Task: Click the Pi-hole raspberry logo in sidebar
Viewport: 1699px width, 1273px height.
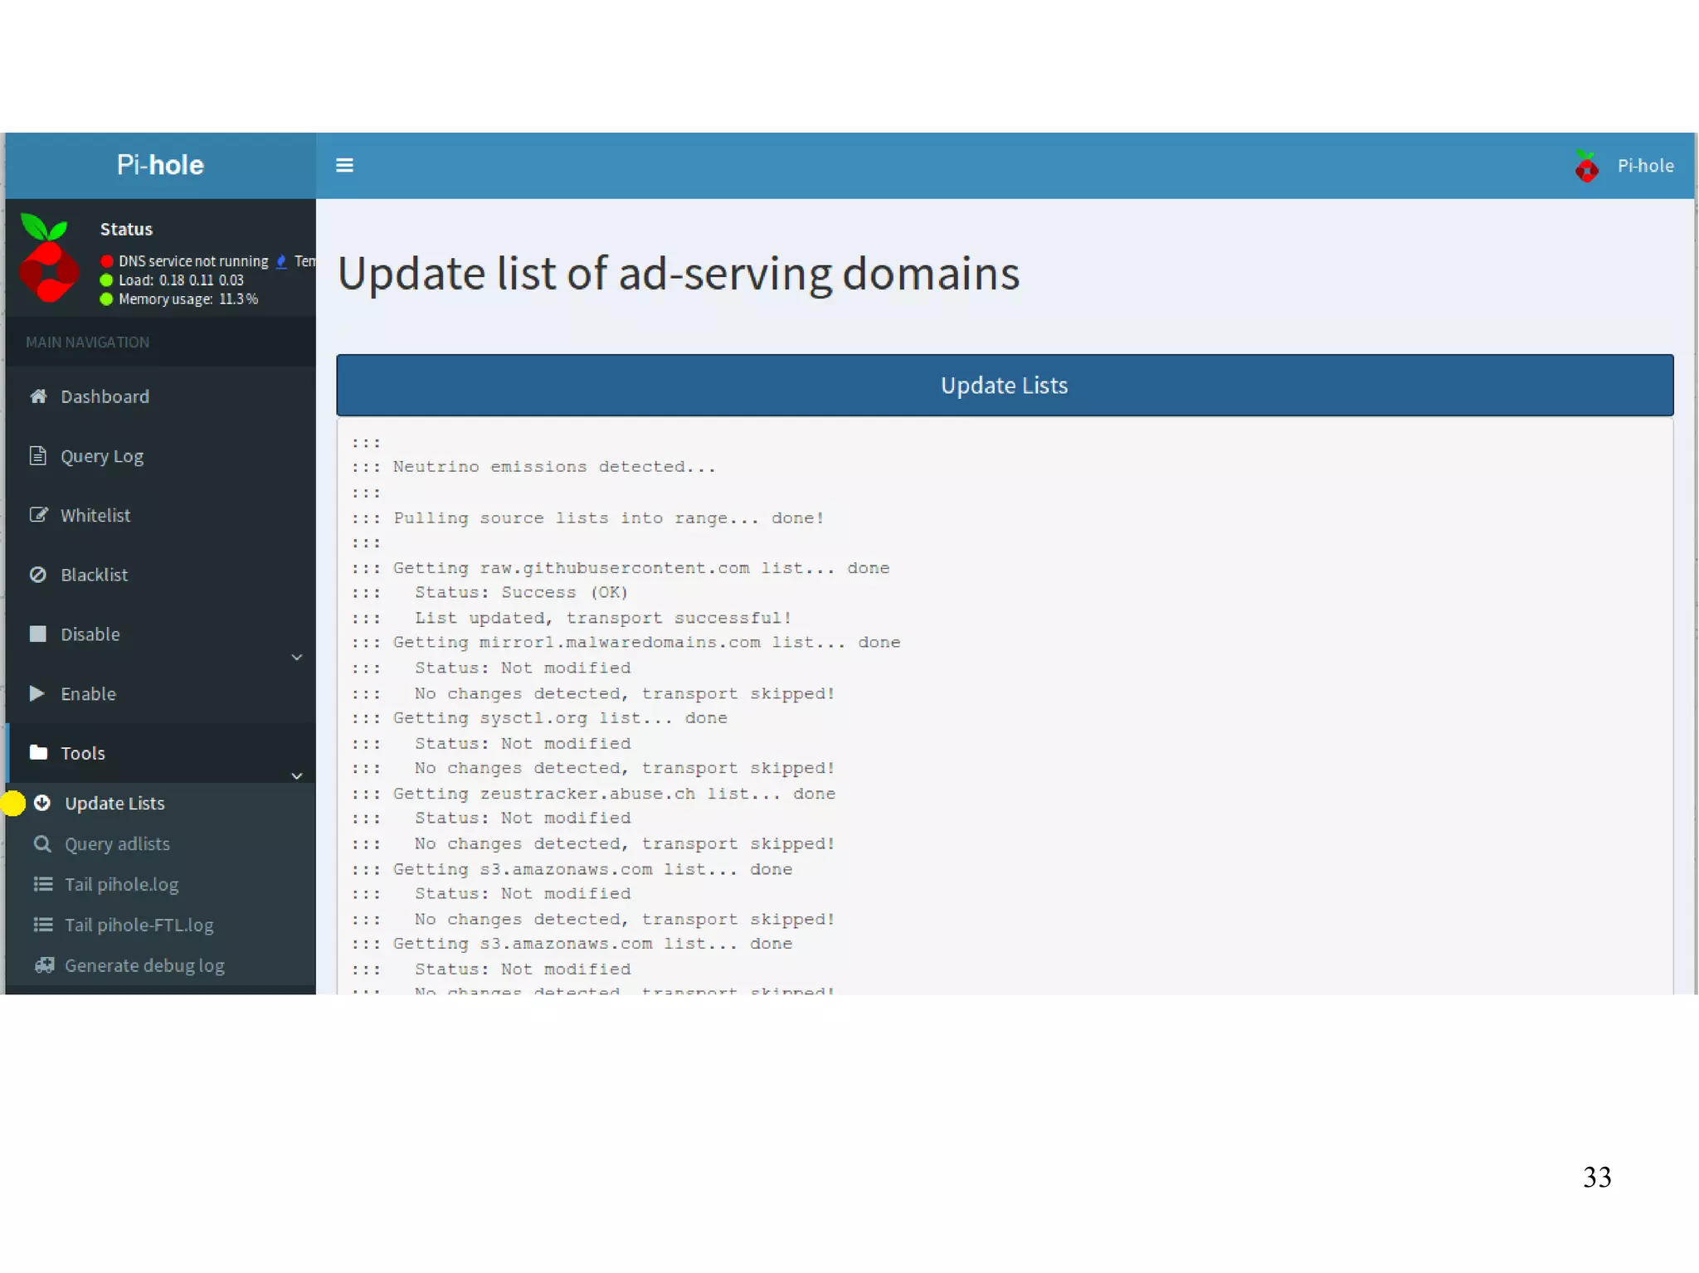Action: 49,259
